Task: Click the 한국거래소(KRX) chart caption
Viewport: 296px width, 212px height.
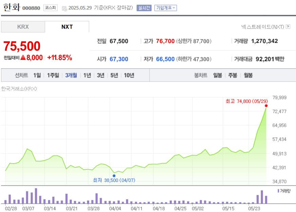Action: pos(19,89)
